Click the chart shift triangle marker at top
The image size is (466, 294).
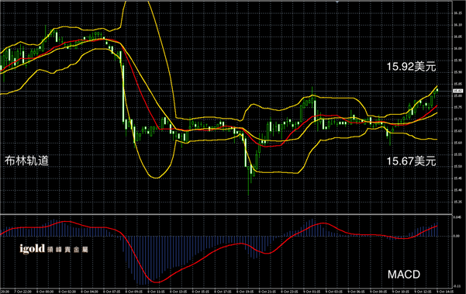click(x=337, y=2)
